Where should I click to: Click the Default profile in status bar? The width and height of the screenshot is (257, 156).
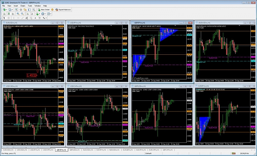(x=148, y=154)
